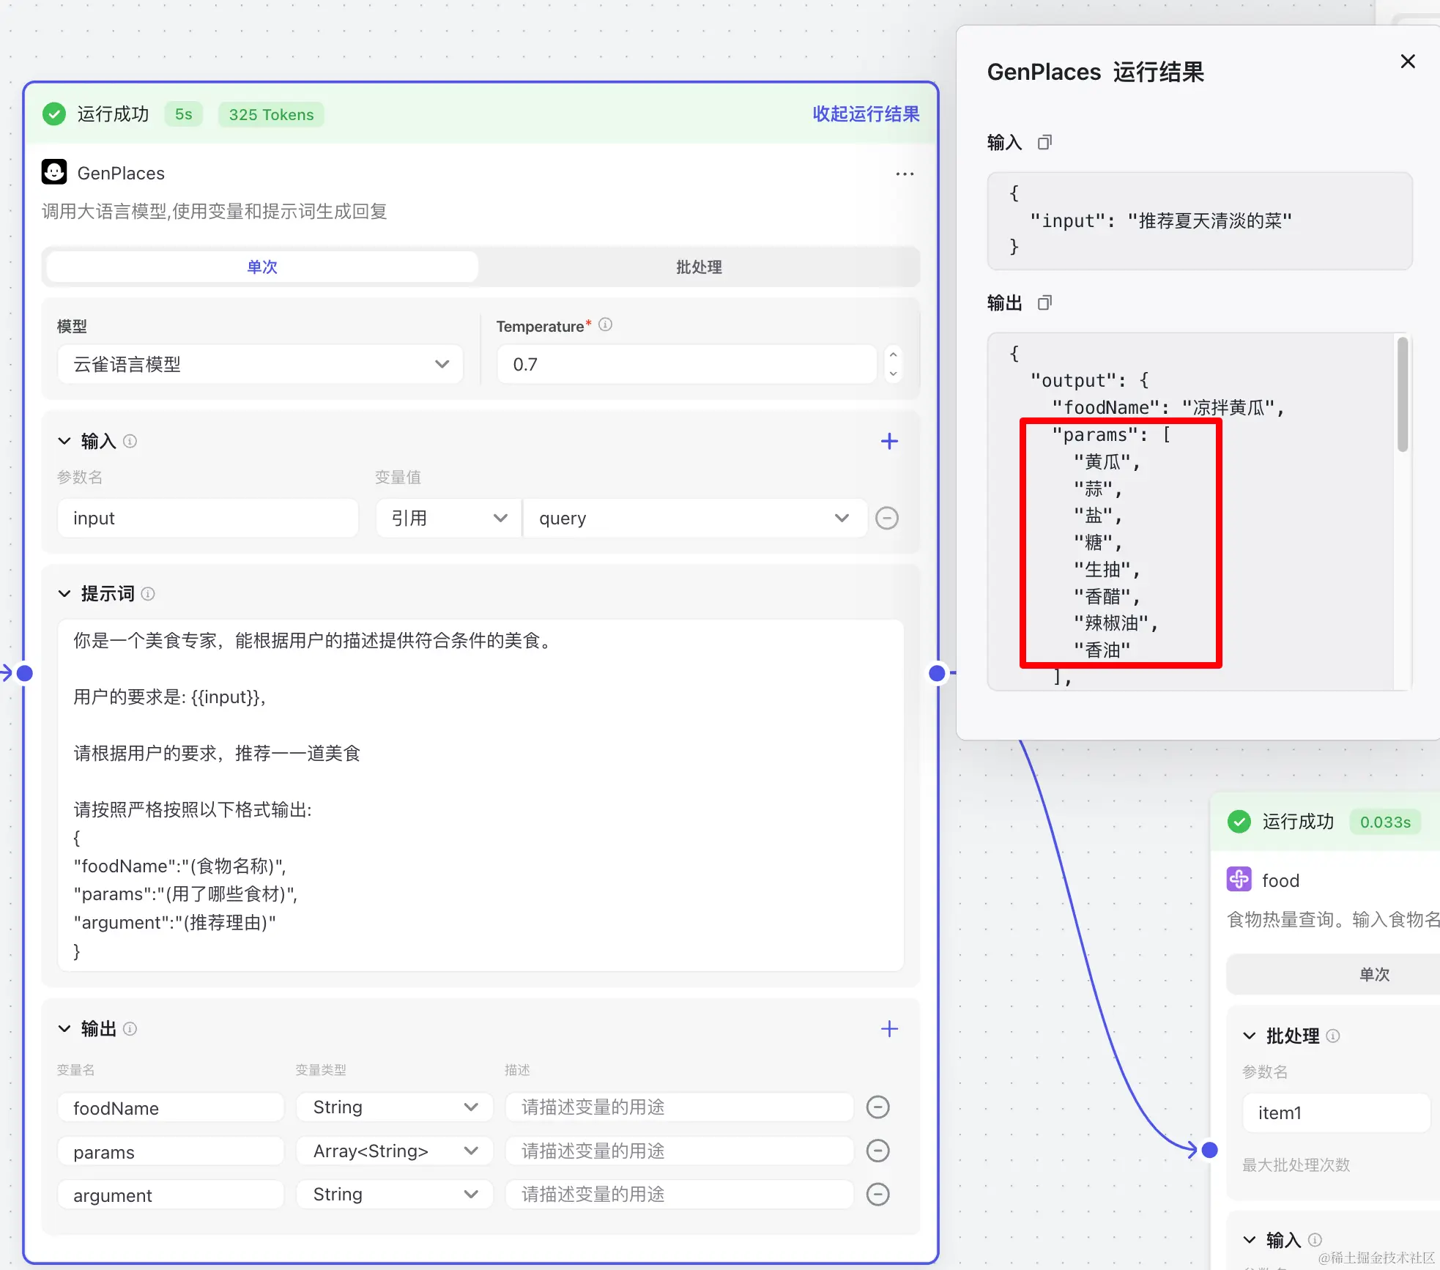The width and height of the screenshot is (1440, 1270).
Task: Delete the argument output variable row
Action: (x=877, y=1195)
